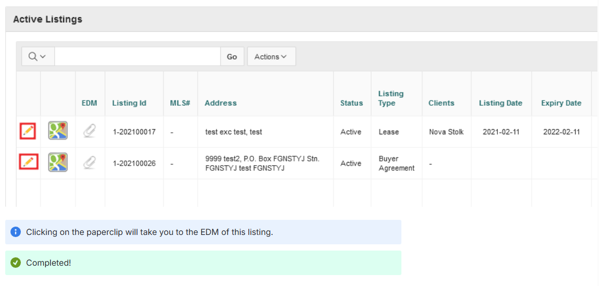
Task: Open the search column selector magnifier
Action: click(38, 57)
